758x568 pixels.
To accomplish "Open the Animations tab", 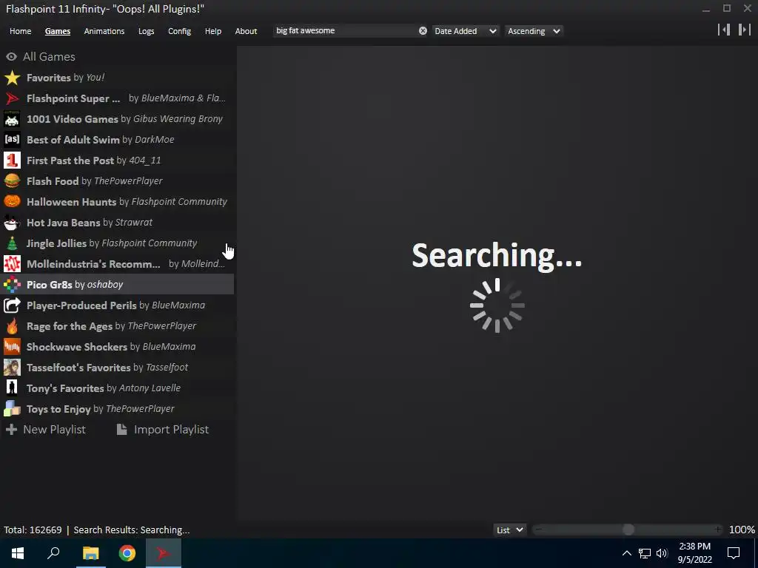I will coord(104,31).
